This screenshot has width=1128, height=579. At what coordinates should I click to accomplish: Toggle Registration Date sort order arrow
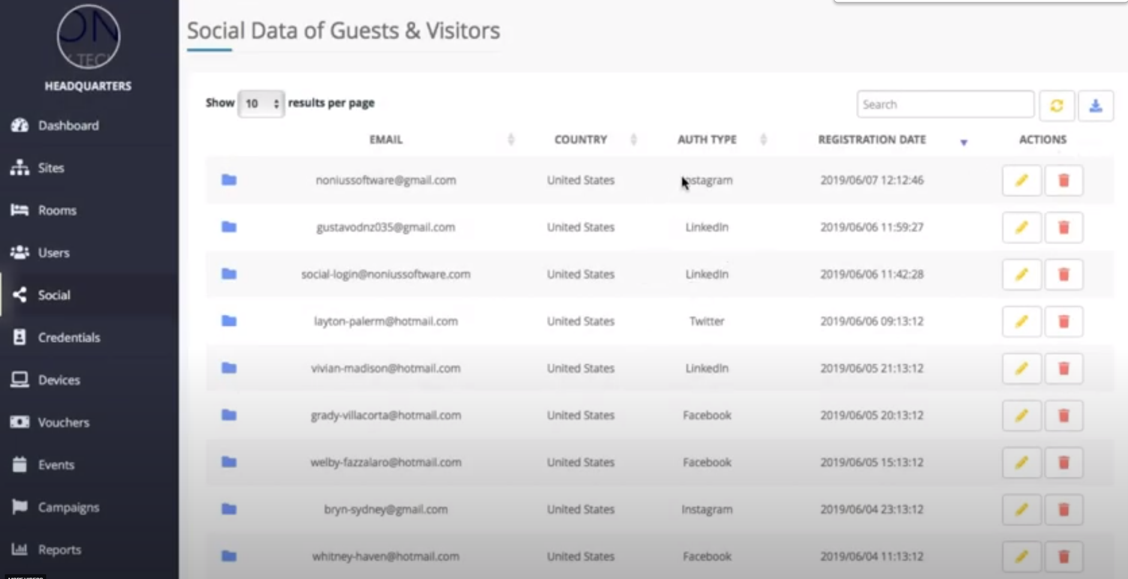pos(964,142)
